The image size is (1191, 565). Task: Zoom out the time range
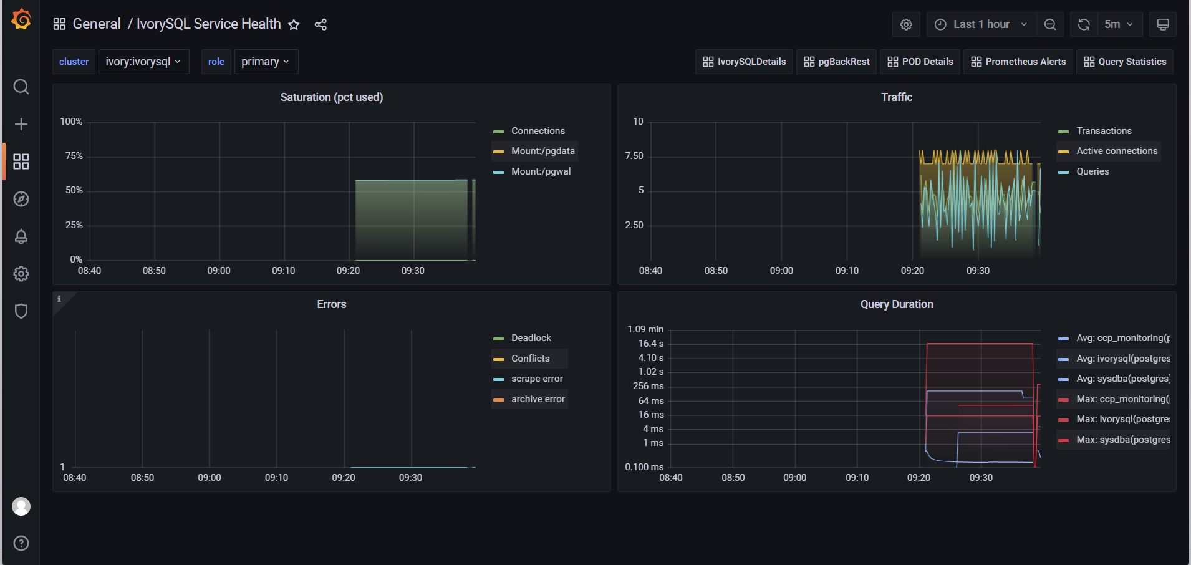coord(1050,24)
